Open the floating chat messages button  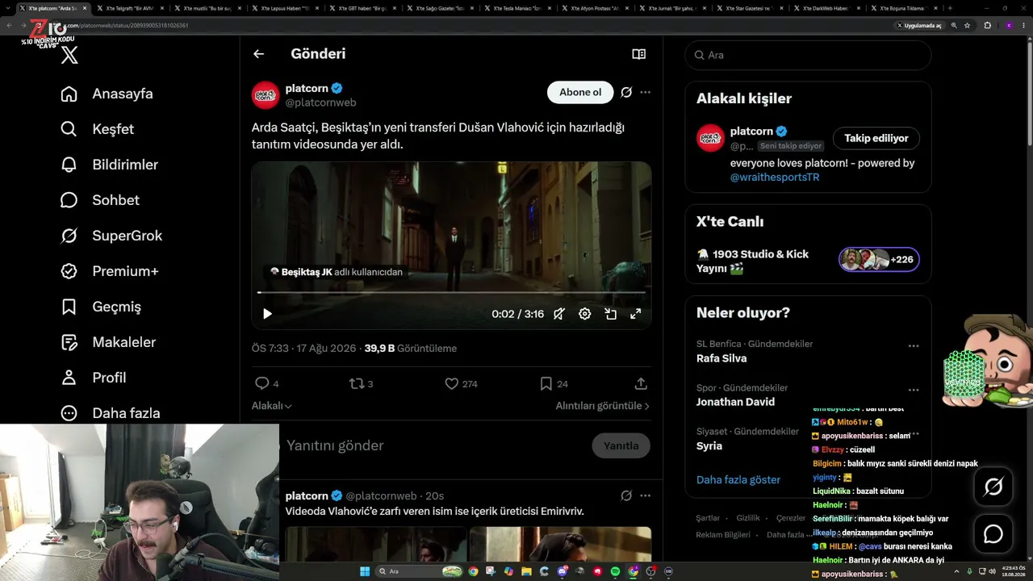point(993,534)
